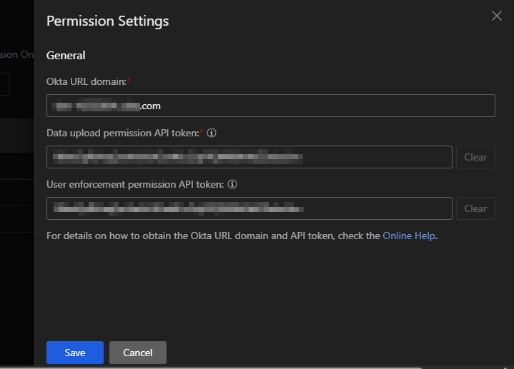Focus the Okta URL domain field
Screen dimensions: 514x369
click(x=270, y=106)
